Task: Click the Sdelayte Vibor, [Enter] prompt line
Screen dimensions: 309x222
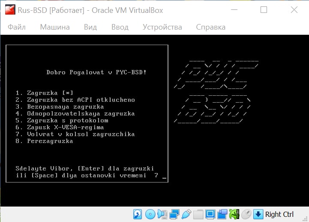Action: pyautogui.click(x=85, y=168)
